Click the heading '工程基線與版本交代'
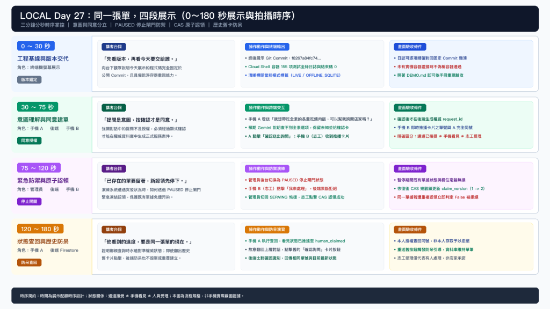Screen dimensions: 550x309 (x=43, y=58)
